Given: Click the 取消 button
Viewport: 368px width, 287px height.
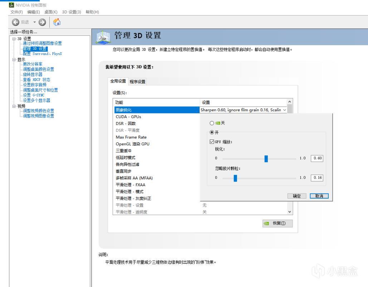Looking at the screenshot, I should (319, 196).
